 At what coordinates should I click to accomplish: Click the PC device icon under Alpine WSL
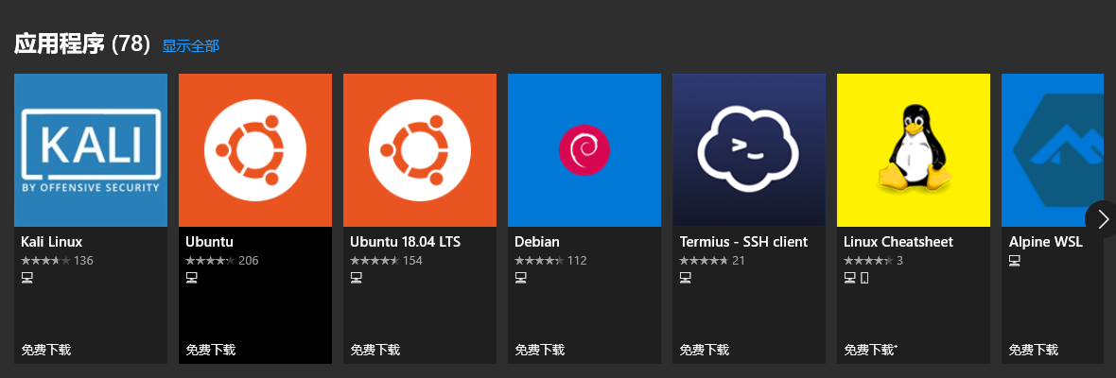point(1014,261)
